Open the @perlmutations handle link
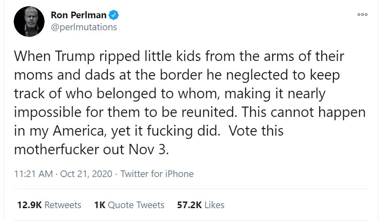Image resolution: width=380 pixels, height=221 pixels. click(84, 27)
